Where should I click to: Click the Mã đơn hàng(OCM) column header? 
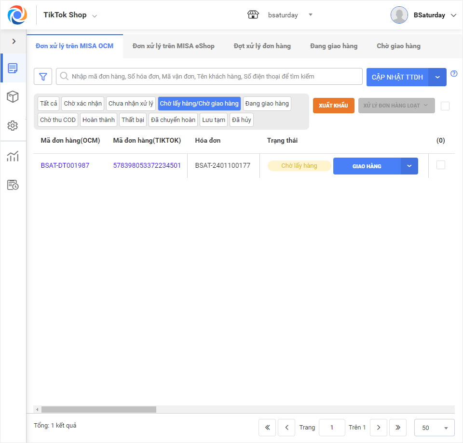tap(70, 140)
